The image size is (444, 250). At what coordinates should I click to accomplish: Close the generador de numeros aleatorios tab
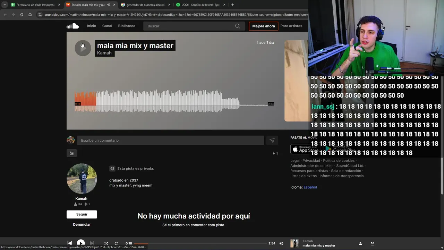(x=169, y=5)
